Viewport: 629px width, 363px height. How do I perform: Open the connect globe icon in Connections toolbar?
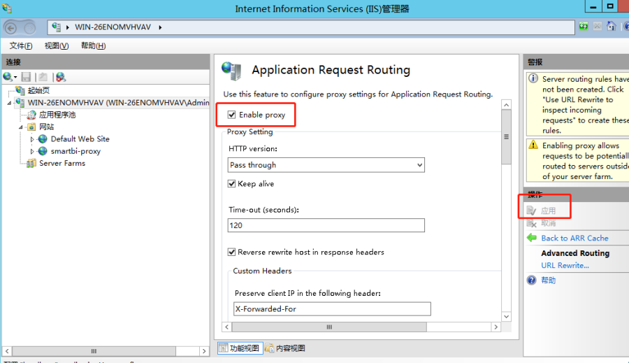pos(8,76)
